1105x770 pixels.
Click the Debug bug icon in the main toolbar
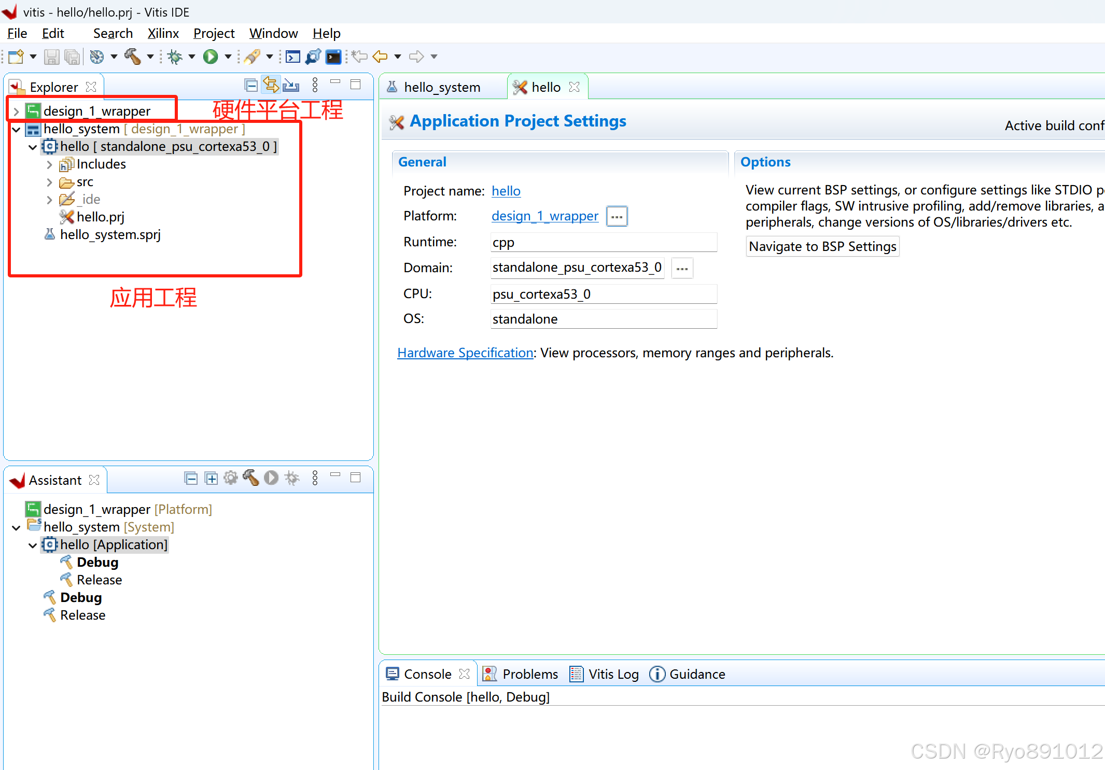point(175,57)
